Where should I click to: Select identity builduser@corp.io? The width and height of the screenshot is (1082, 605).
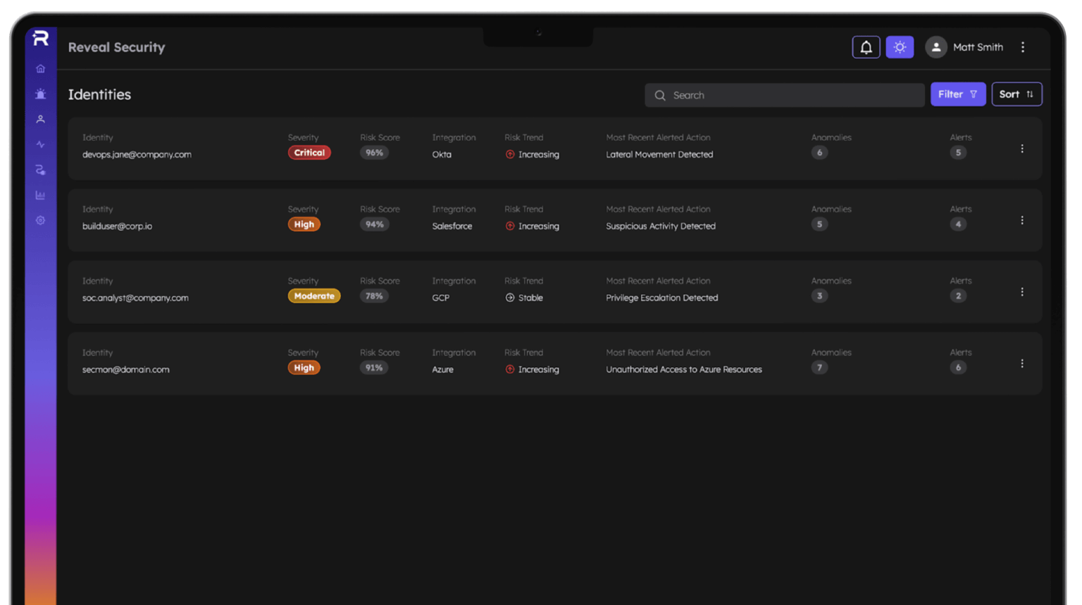click(x=117, y=227)
